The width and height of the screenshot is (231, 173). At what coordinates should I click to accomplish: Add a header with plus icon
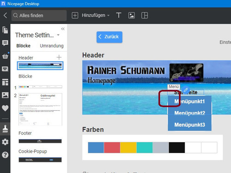pyautogui.click(x=59, y=57)
